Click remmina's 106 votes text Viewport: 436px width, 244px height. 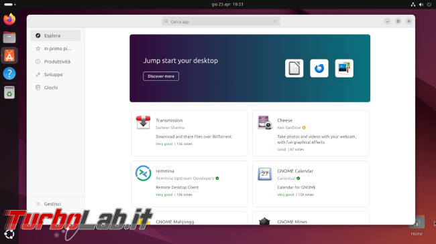(184, 195)
